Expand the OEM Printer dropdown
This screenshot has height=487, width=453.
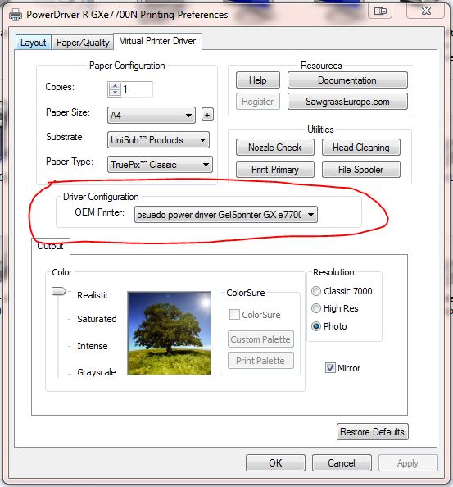(225, 215)
